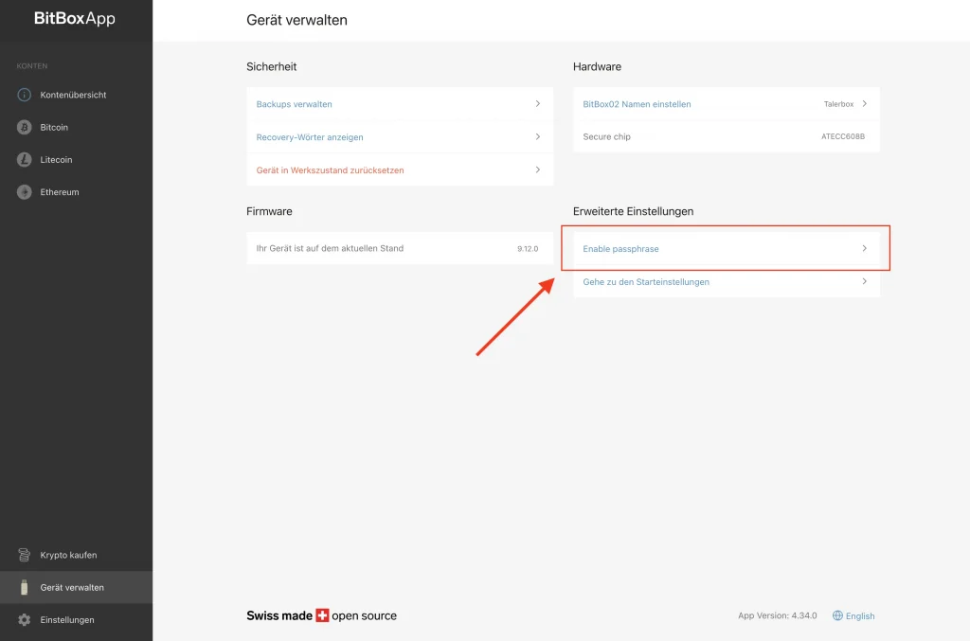Click the Litecoin coin icon in sidebar
970x641 pixels.
pyautogui.click(x=25, y=160)
